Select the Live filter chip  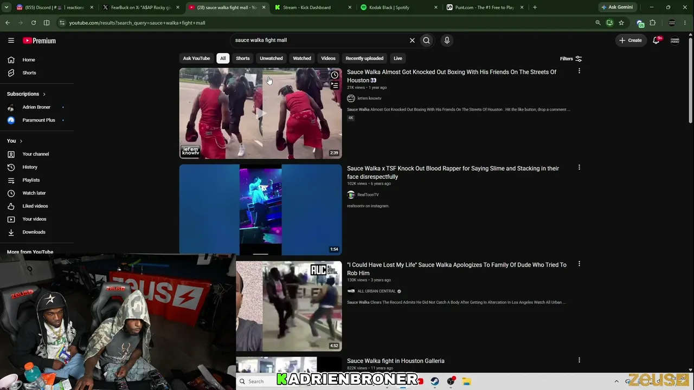click(x=398, y=58)
